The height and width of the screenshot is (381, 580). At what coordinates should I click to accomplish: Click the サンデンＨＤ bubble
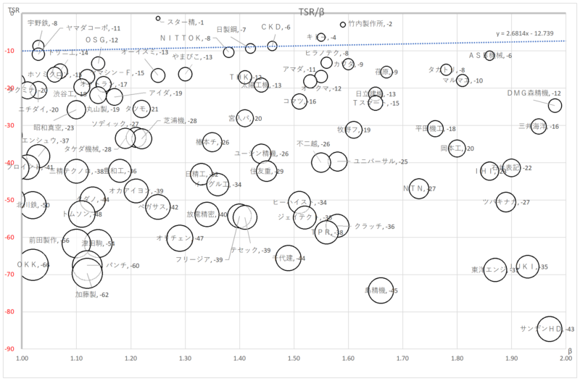550,329
